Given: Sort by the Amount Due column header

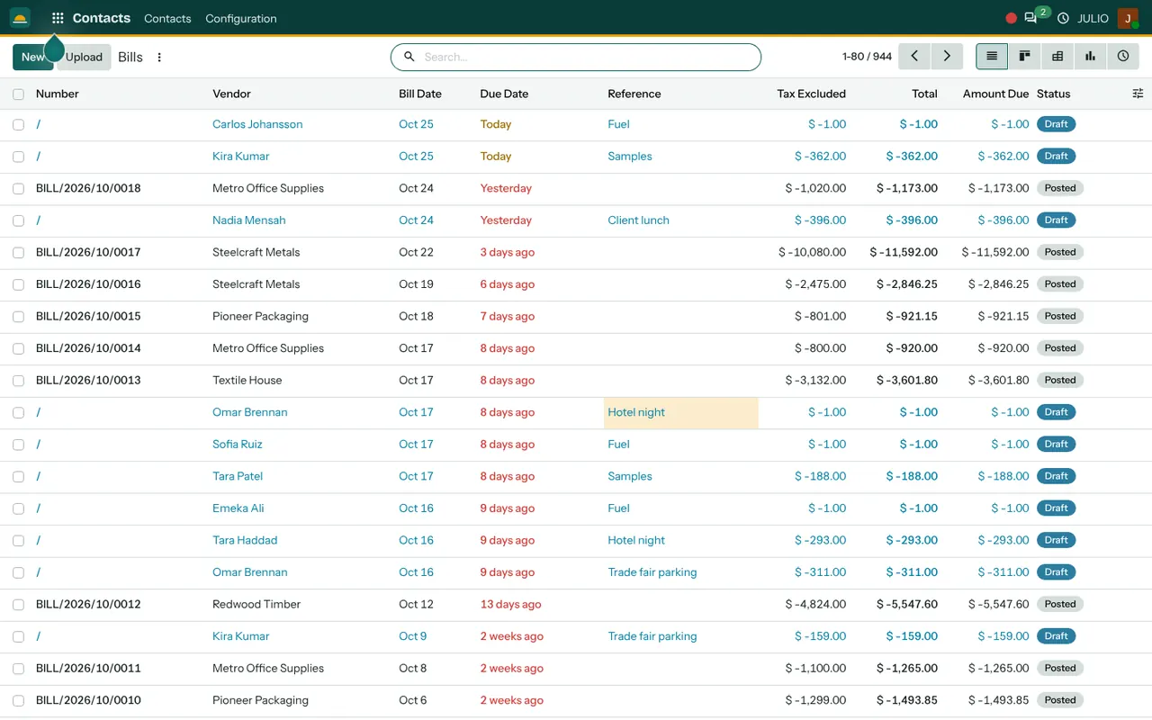Looking at the screenshot, I should [x=995, y=94].
